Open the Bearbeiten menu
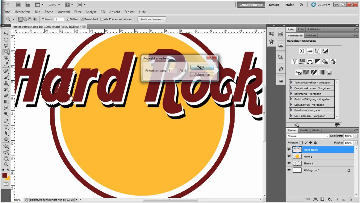Viewport: 360px width, 203px height. 22,12
